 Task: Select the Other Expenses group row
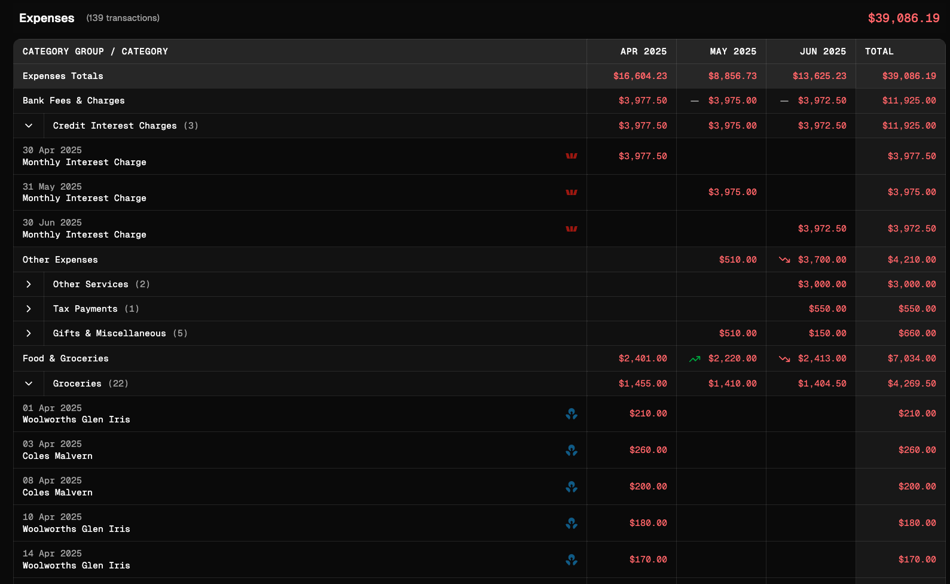[479, 260]
